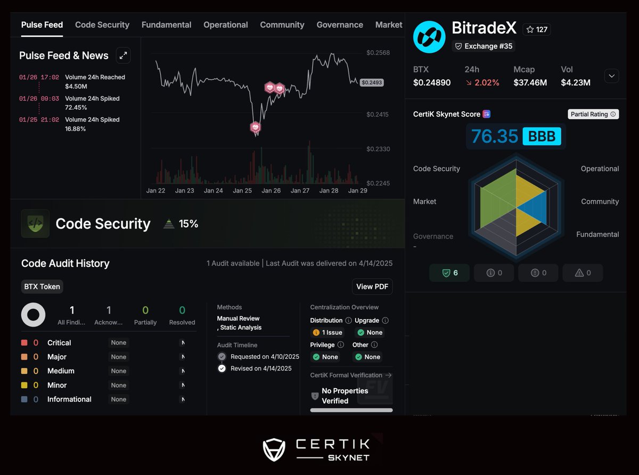Click the Exchange #35 shield badge
Screen dimensions: 639x475
[484, 46]
